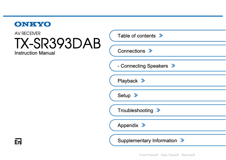Go to the Remote footer link
This screenshot has height=160, width=226.
[x=188, y=155]
